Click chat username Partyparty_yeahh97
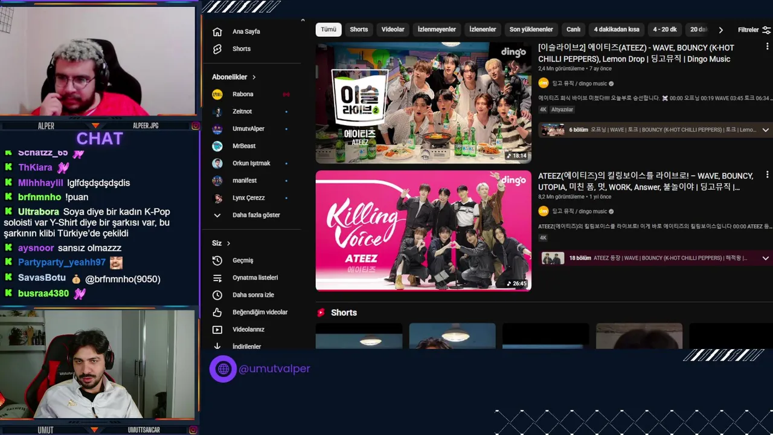773x435 pixels. tap(62, 263)
